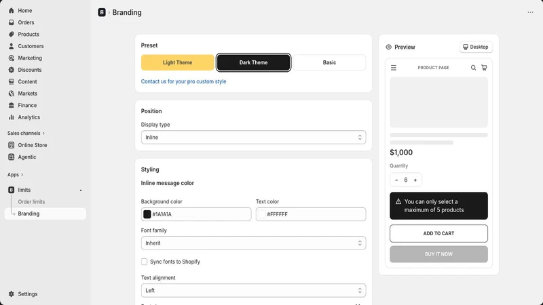Screen dimensions: 543x305
Task: Click the Settings gear icon
Action: tap(11, 294)
